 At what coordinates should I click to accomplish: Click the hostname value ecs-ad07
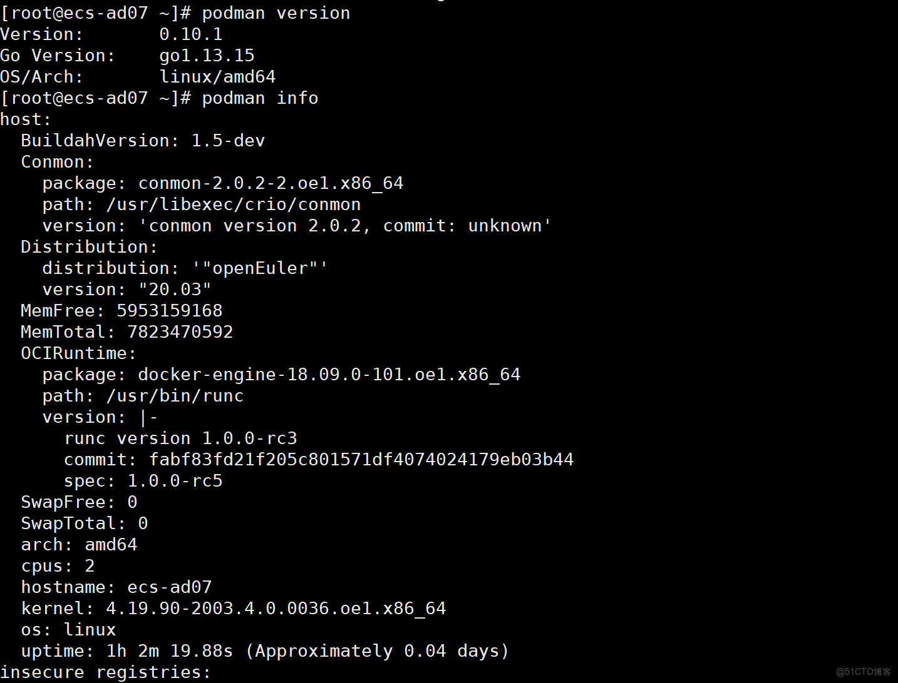tap(170, 587)
